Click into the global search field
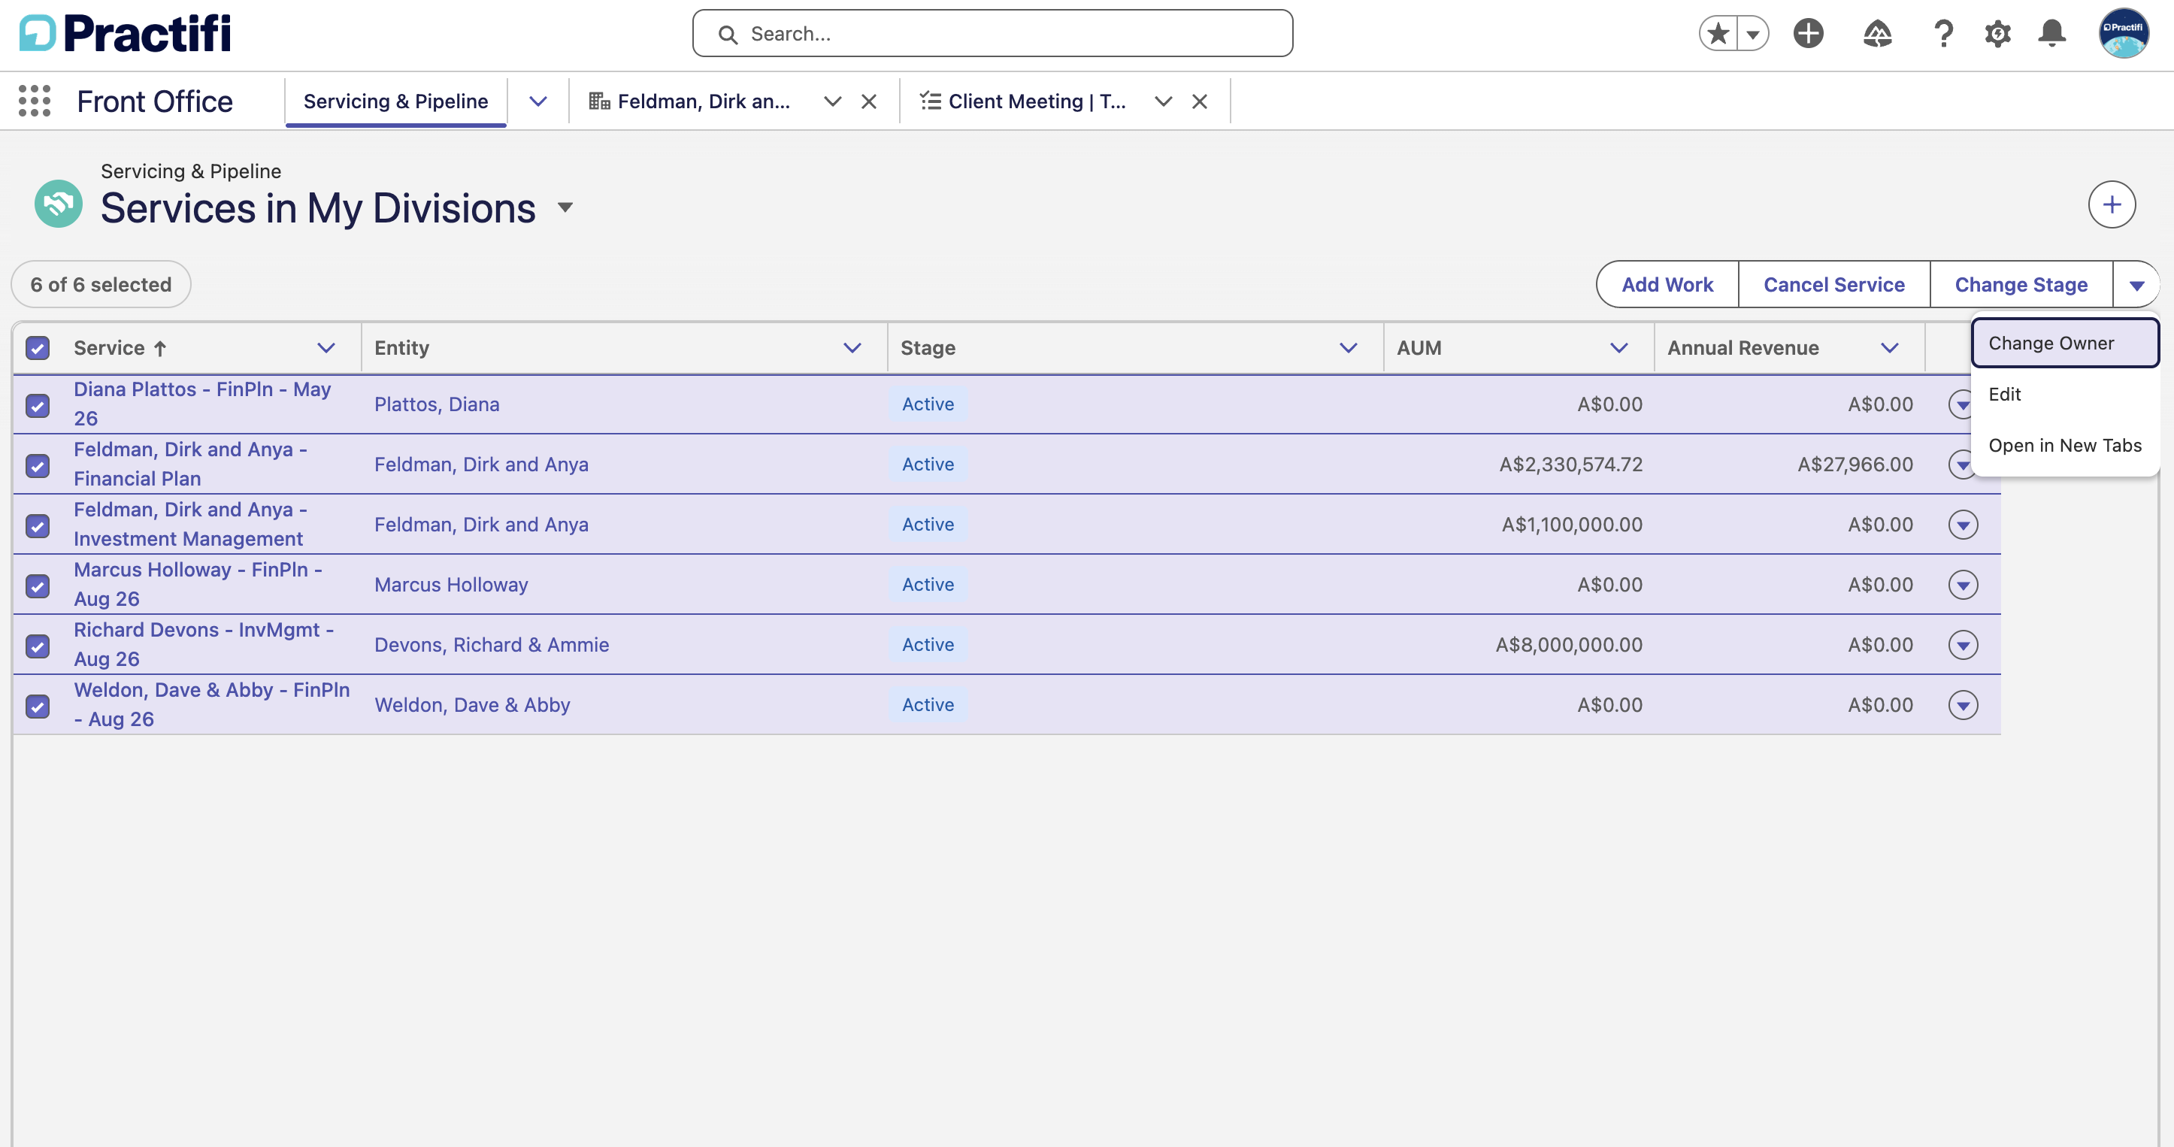This screenshot has height=1147, width=2174. [992, 34]
